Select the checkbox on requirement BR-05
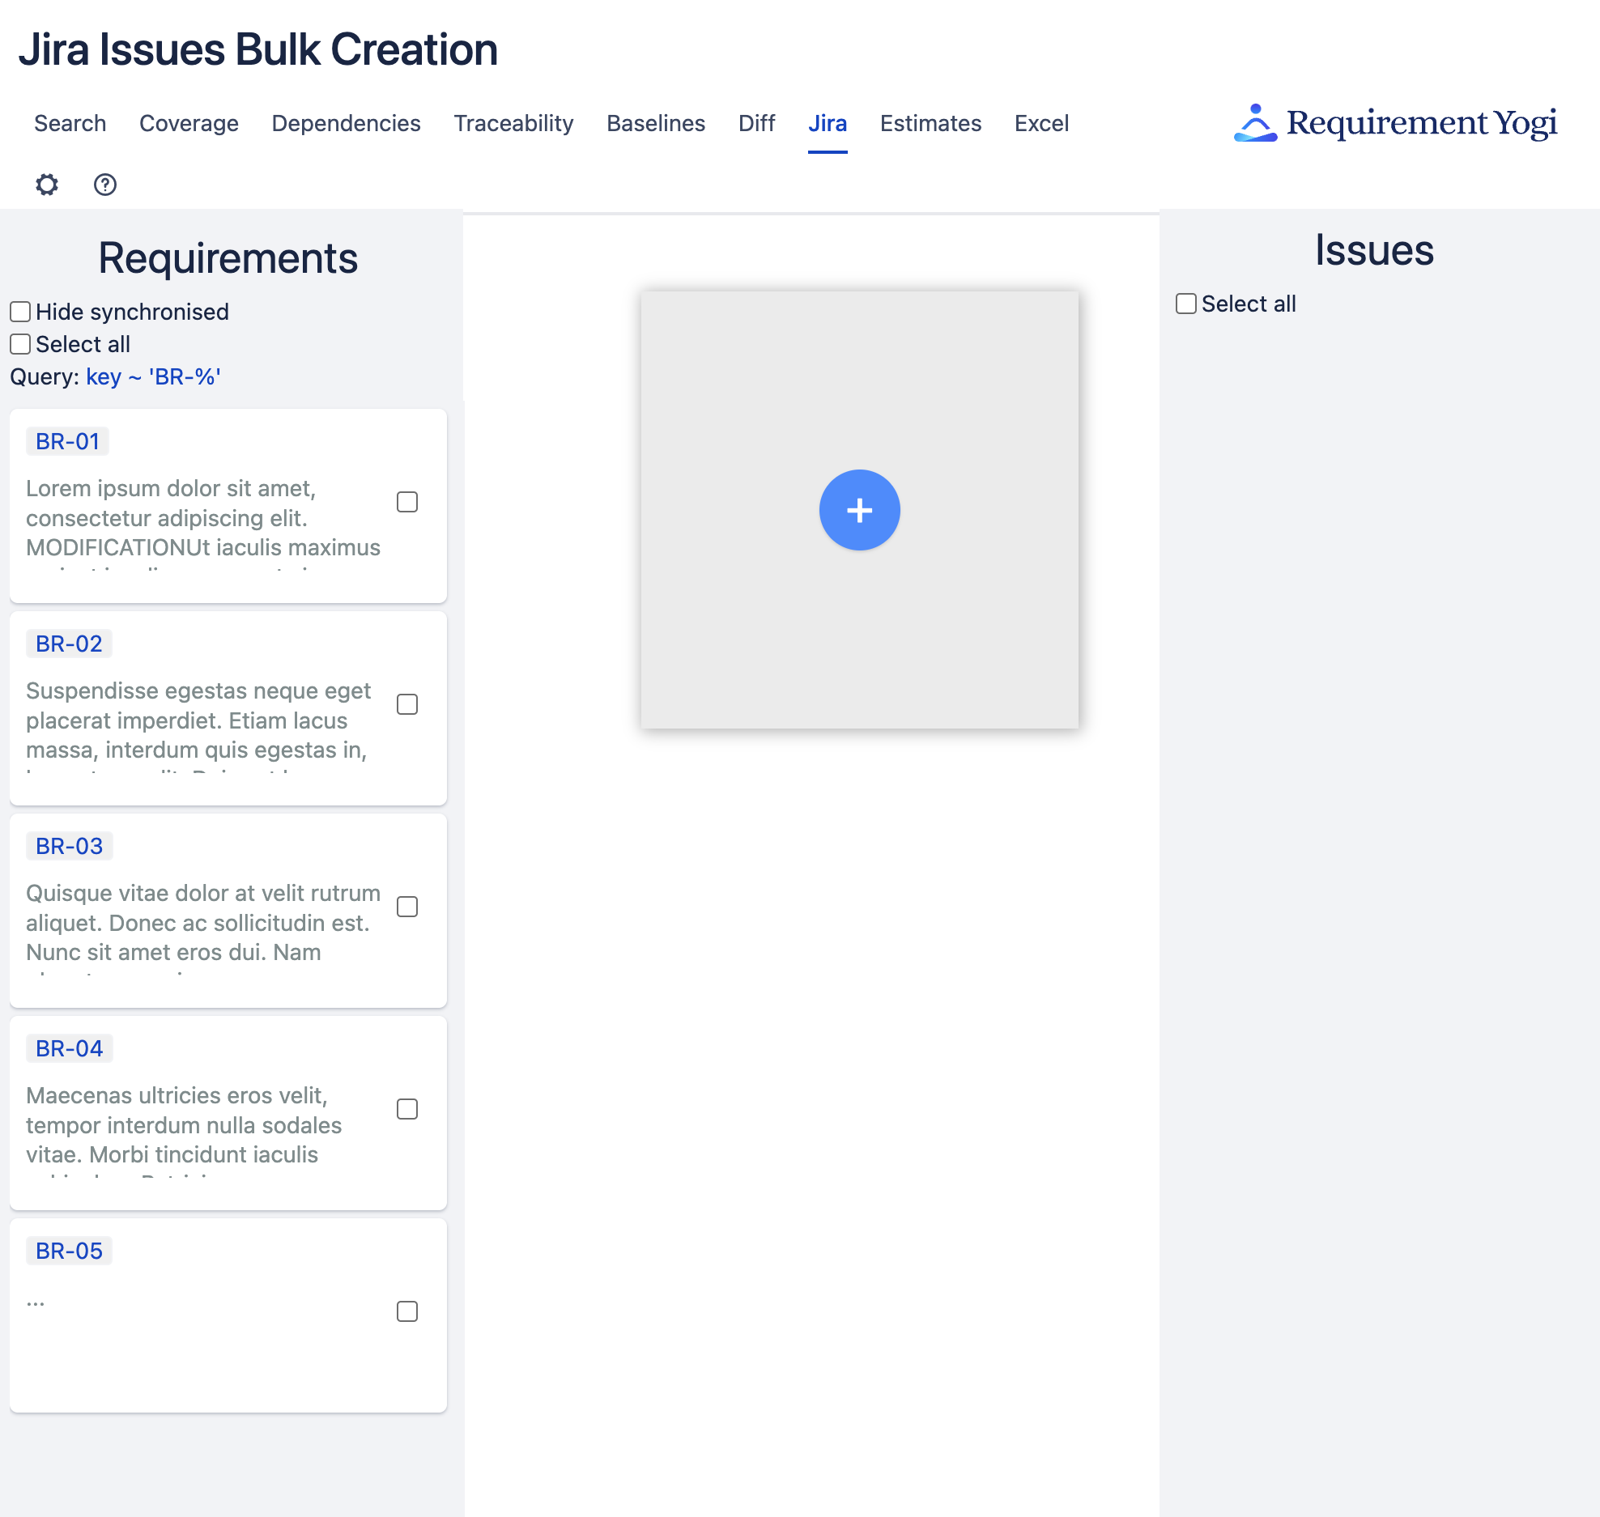This screenshot has width=1600, height=1517. point(408,1311)
